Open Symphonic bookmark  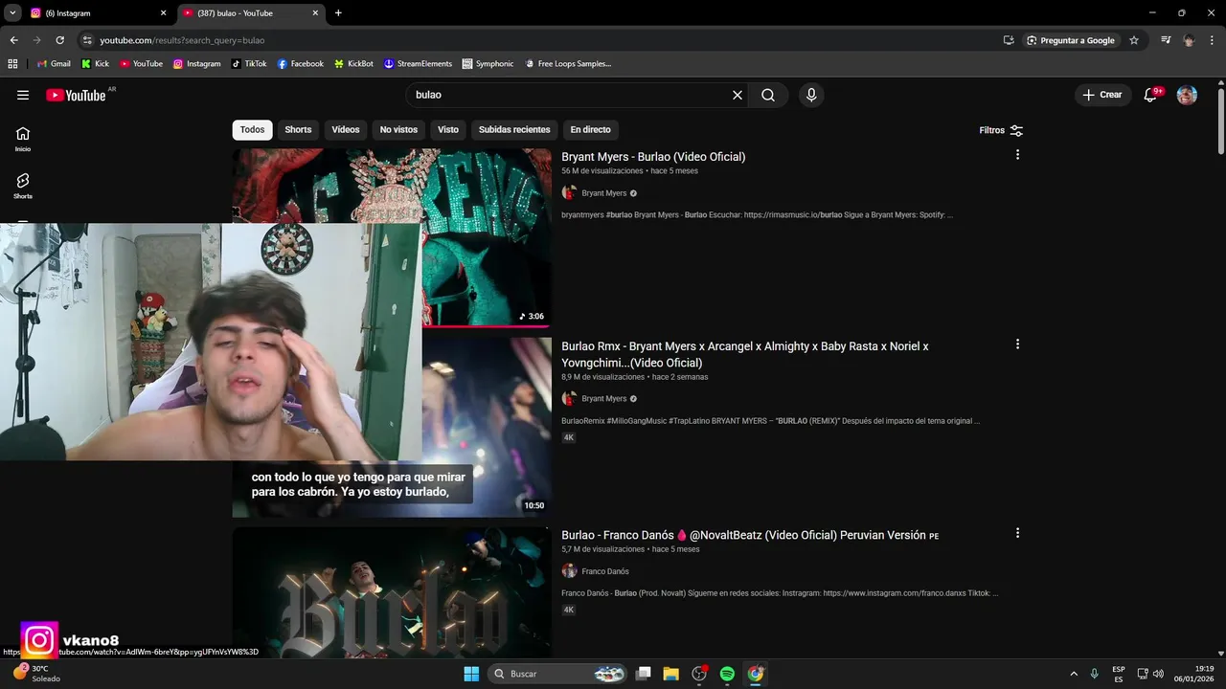point(488,63)
